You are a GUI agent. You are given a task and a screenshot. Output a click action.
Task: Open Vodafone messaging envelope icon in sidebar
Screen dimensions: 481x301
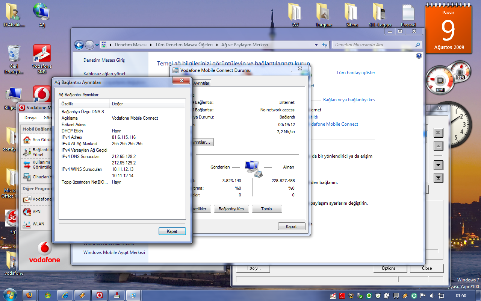[x=27, y=199]
